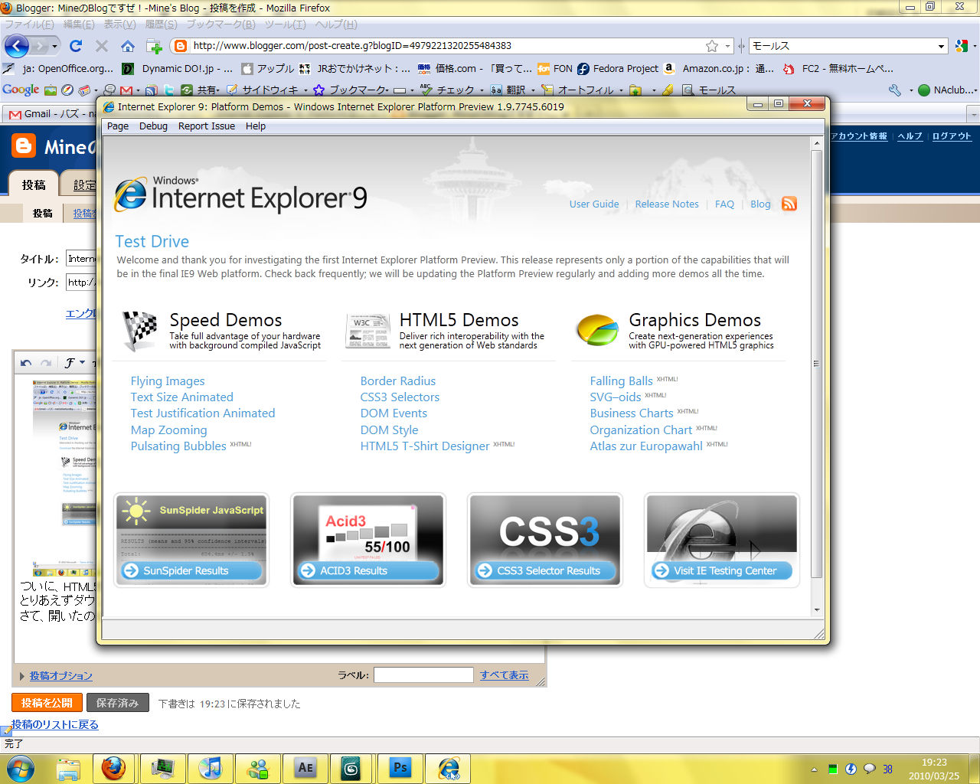
Task: Open the Atlas zur Europawahl demo
Action: (x=646, y=446)
